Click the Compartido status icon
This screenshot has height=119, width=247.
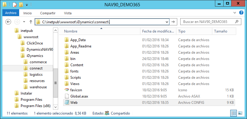107,113
